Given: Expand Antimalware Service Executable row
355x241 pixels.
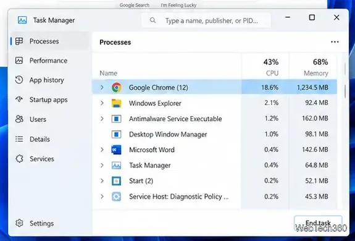Looking at the screenshot, I should (102, 119).
